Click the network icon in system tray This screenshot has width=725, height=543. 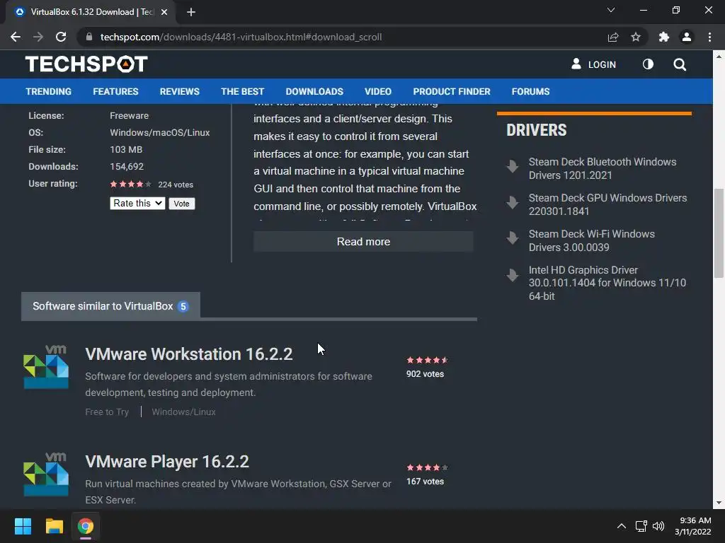[641, 526]
